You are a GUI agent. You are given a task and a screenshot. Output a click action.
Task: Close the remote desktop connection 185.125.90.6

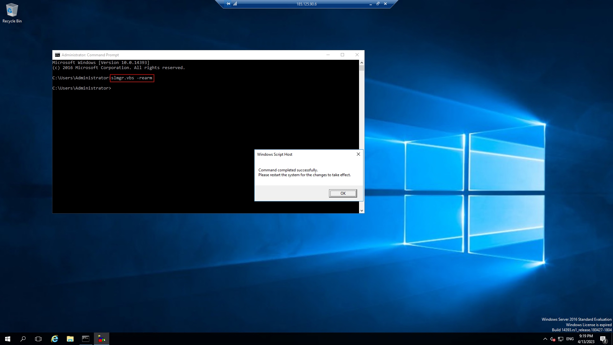(385, 4)
